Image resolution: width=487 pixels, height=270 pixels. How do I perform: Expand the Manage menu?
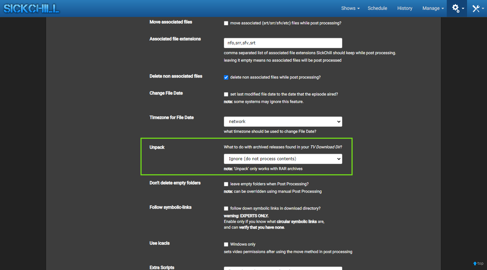click(433, 8)
